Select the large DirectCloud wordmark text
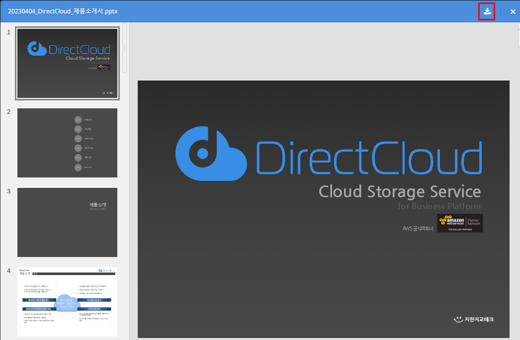Screen dimensions: 520x340 click(368, 158)
